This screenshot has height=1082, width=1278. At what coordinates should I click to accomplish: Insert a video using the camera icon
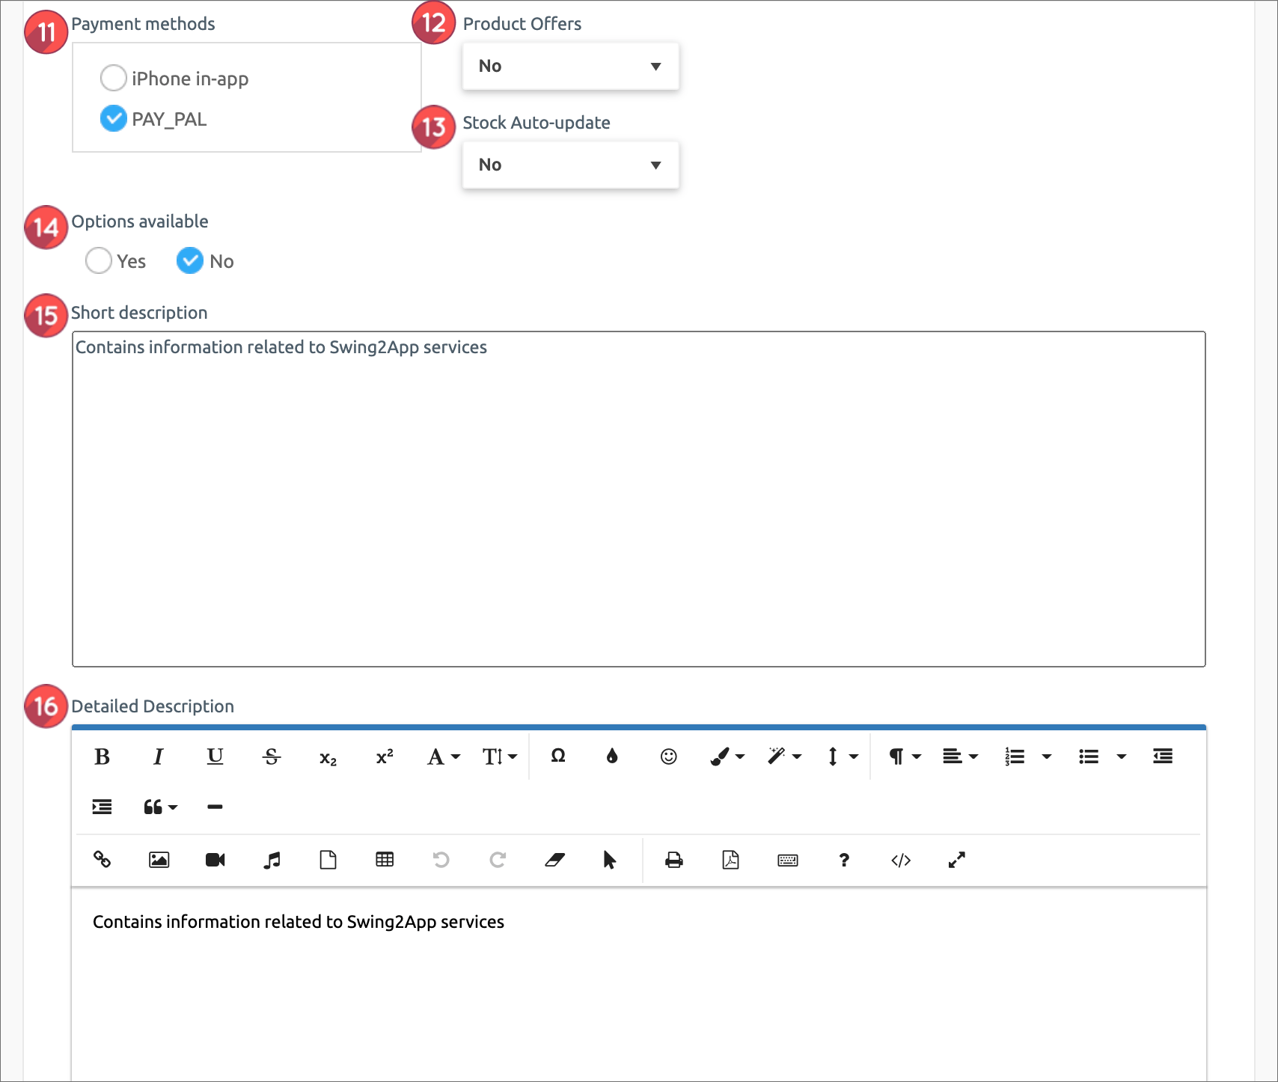215,860
